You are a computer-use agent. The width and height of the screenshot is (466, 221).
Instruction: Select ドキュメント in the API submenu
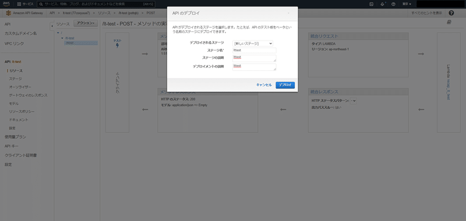tap(19, 120)
